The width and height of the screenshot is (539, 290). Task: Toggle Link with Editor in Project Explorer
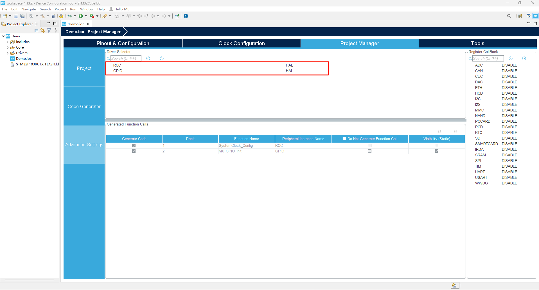43,30
